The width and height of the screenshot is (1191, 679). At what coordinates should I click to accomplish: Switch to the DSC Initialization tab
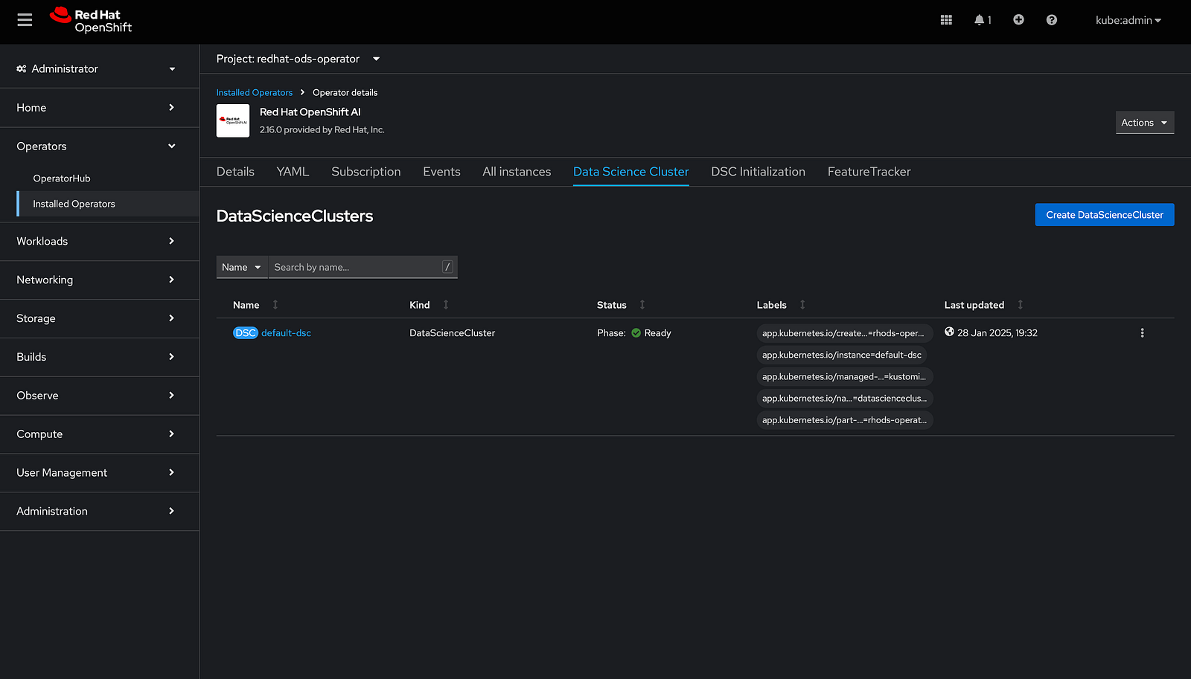[x=758, y=172]
